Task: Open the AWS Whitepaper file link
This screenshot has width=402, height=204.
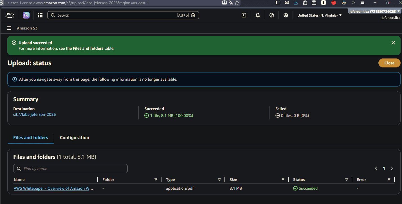Action: coord(53,188)
